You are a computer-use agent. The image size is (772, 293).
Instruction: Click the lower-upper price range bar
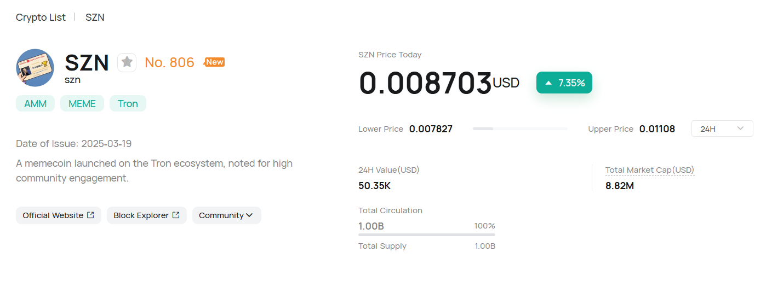[520, 129]
